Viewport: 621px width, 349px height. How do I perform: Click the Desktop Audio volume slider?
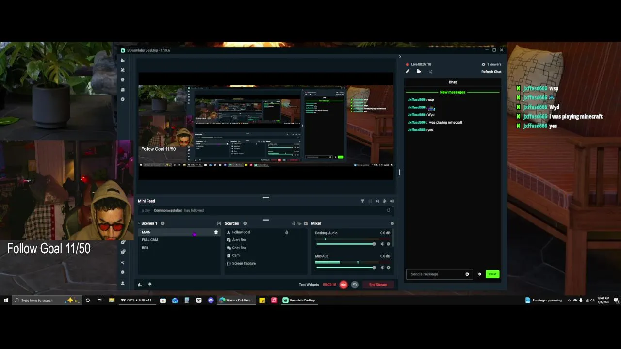click(x=345, y=244)
